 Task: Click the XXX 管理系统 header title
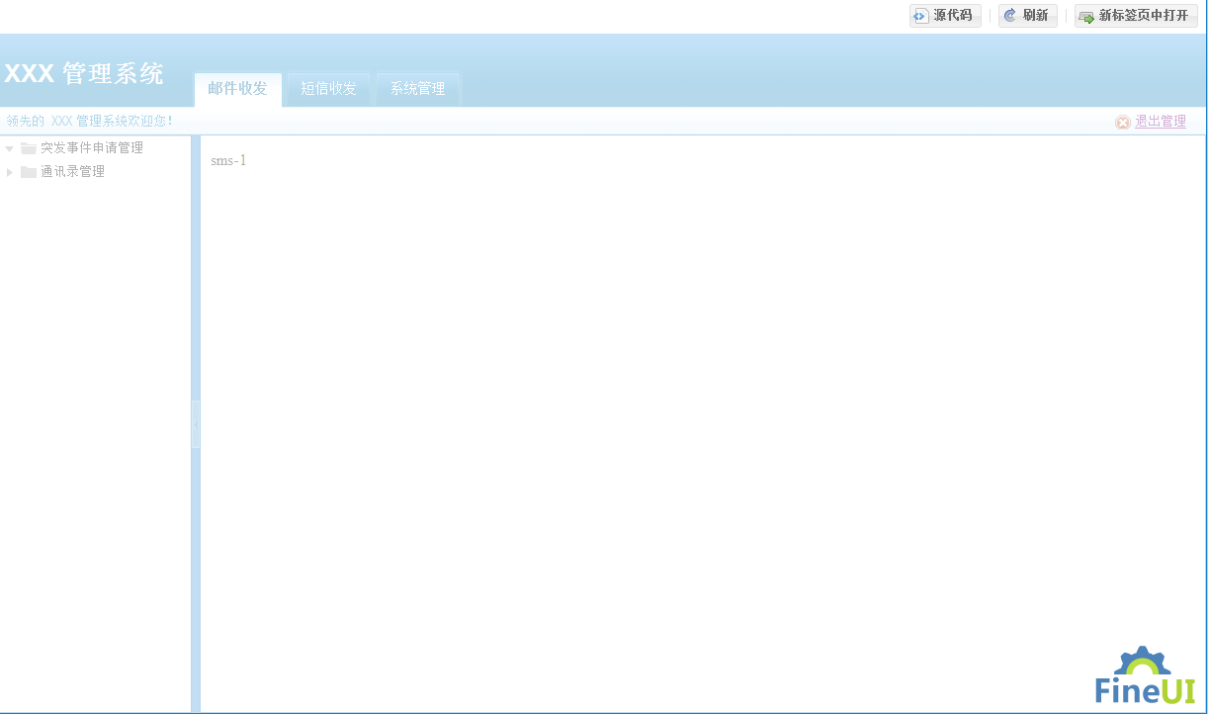tap(84, 74)
